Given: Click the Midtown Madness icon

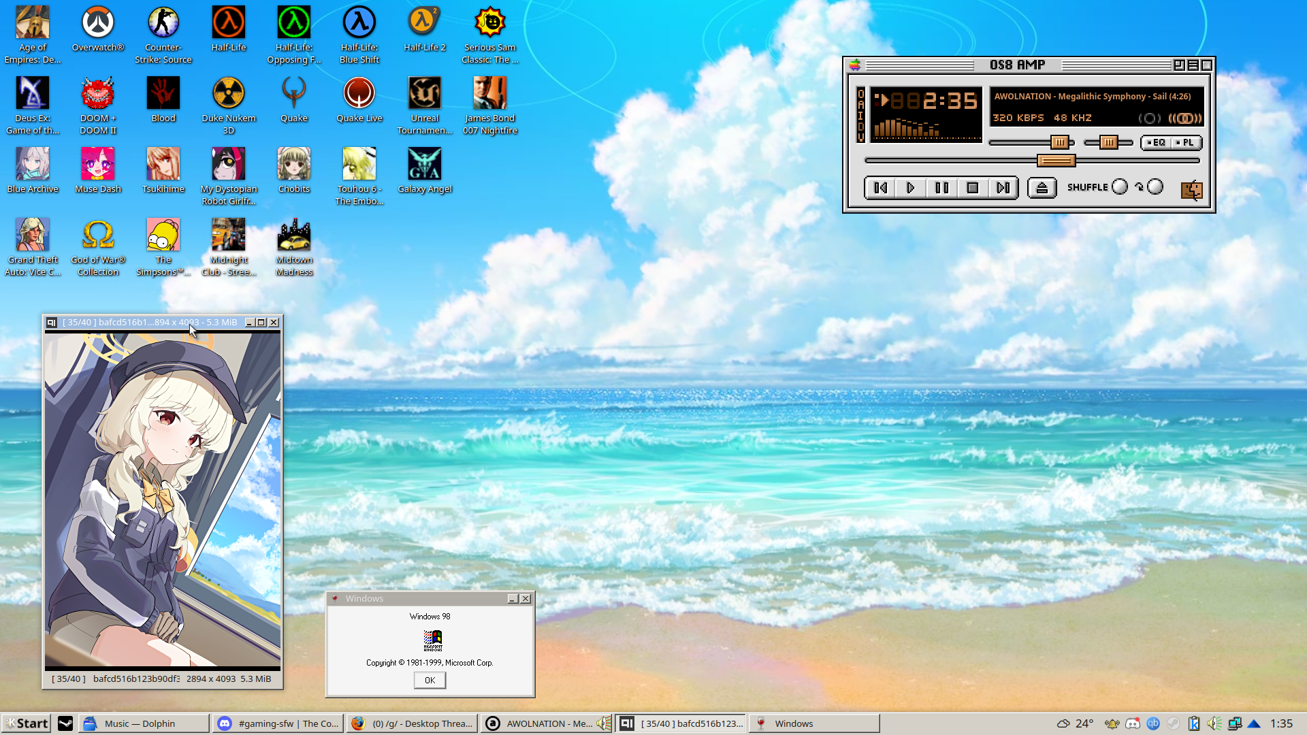Looking at the screenshot, I should click(294, 247).
